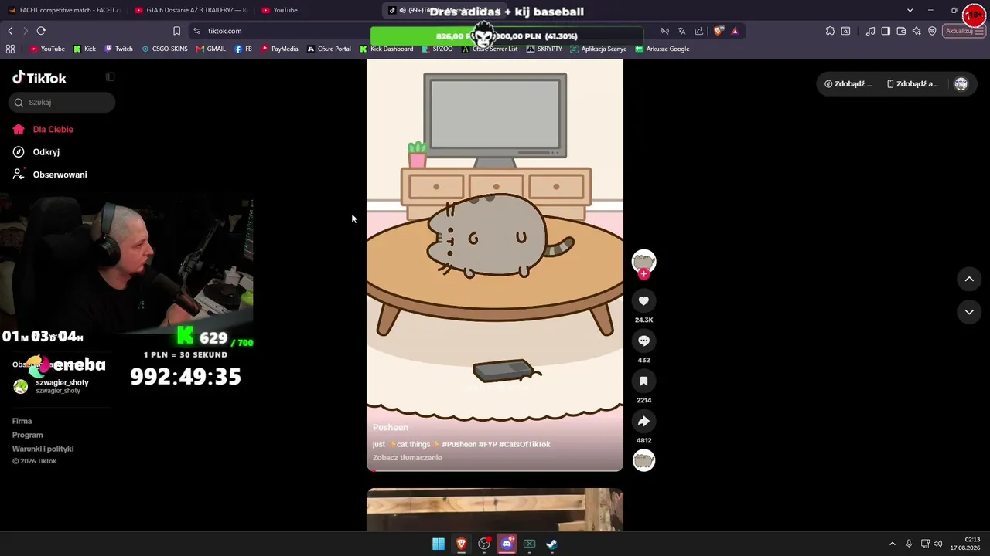Open the browser extensions puzzle icon
The image size is (990, 556).
pyautogui.click(x=830, y=31)
